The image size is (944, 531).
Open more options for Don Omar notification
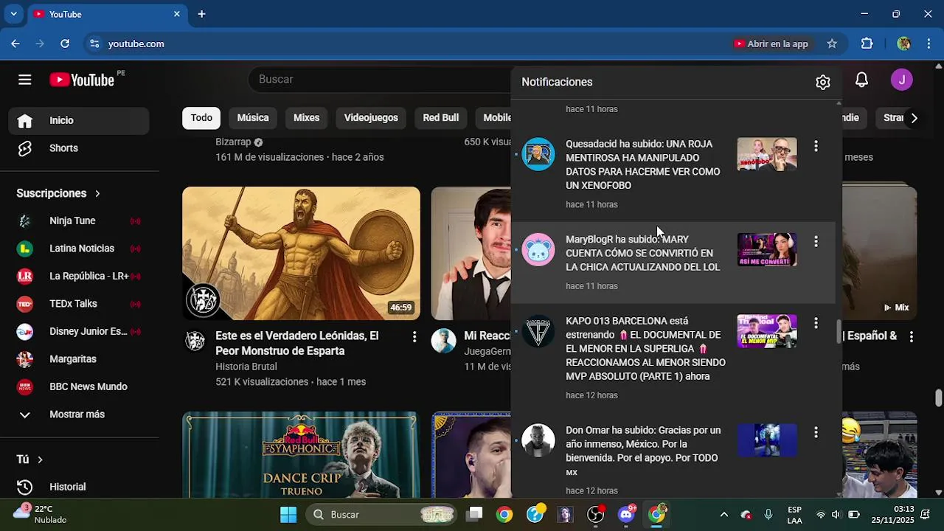[x=816, y=432]
